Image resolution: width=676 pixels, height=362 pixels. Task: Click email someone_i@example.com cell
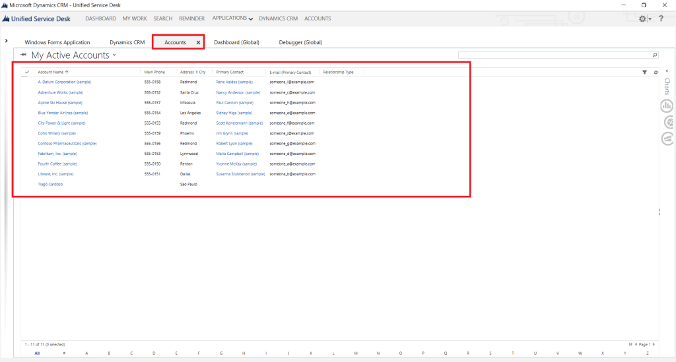tap(292, 82)
